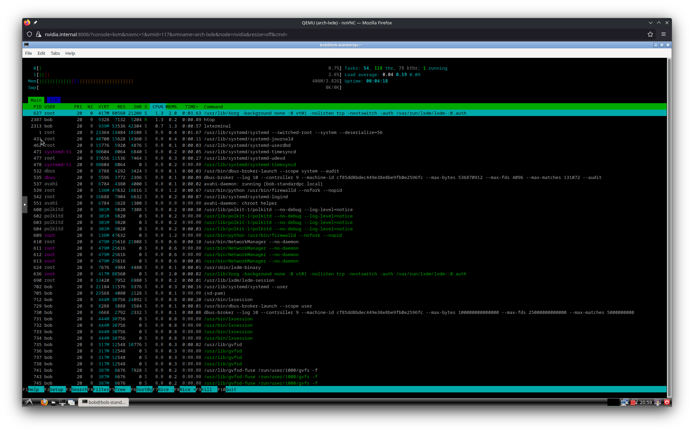Image resolution: width=694 pixels, height=433 pixels.
Task: Quit htop using the F10Quit button
Action: pos(227,389)
